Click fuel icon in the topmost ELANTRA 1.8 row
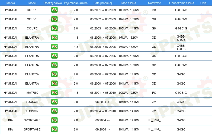This screenshot has height=134, width=212. (x=54, y=38)
